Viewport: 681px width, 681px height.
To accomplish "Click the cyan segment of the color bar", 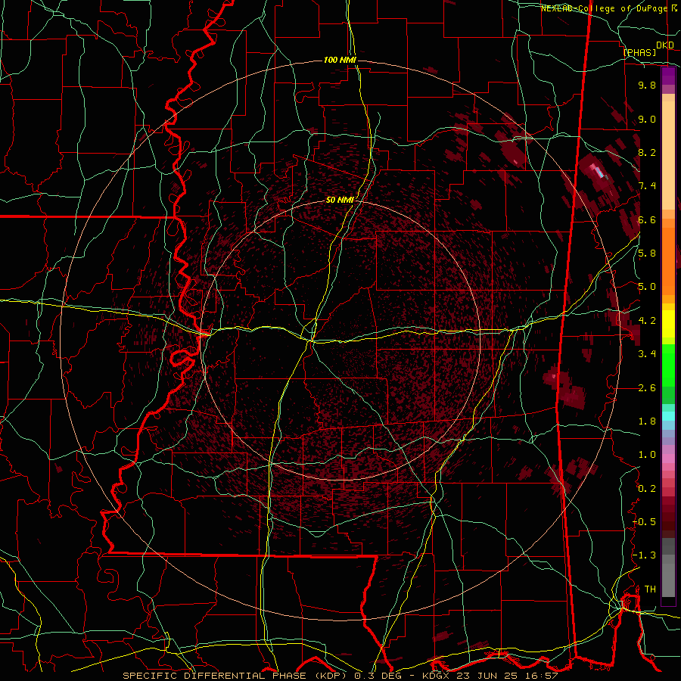I will [x=668, y=416].
